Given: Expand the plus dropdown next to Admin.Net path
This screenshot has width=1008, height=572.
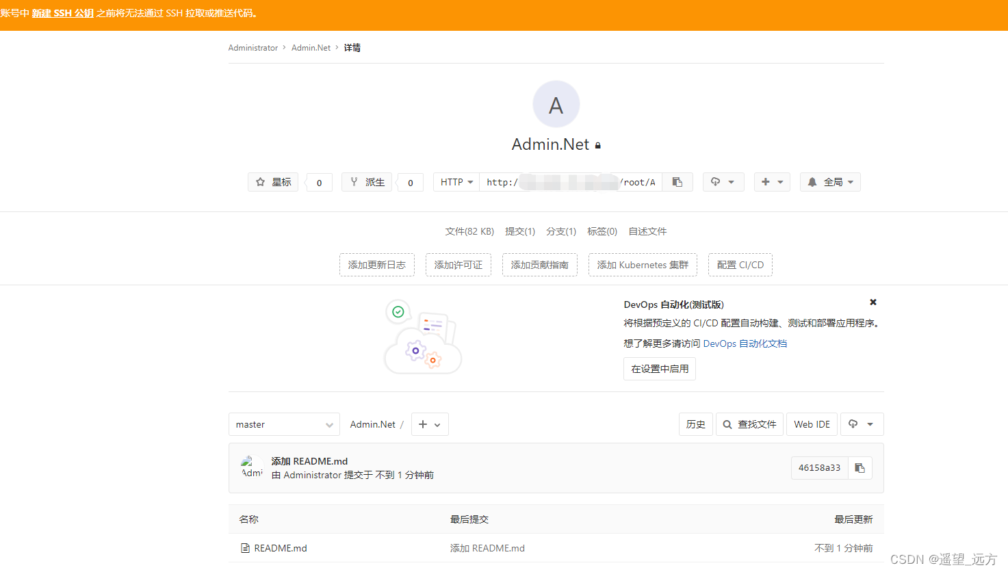Looking at the screenshot, I should (x=430, y=424).
